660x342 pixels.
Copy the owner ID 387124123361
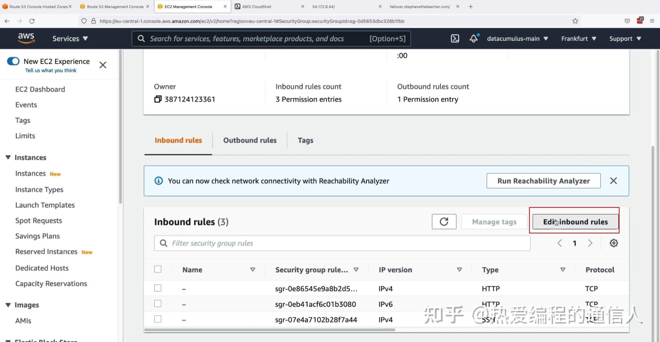[158, 99]
